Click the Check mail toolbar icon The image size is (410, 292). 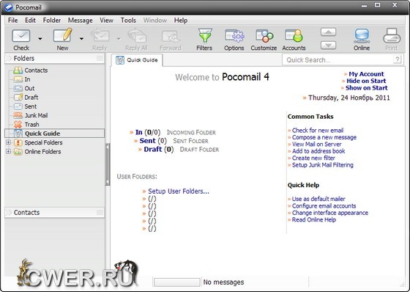point(21,36)
